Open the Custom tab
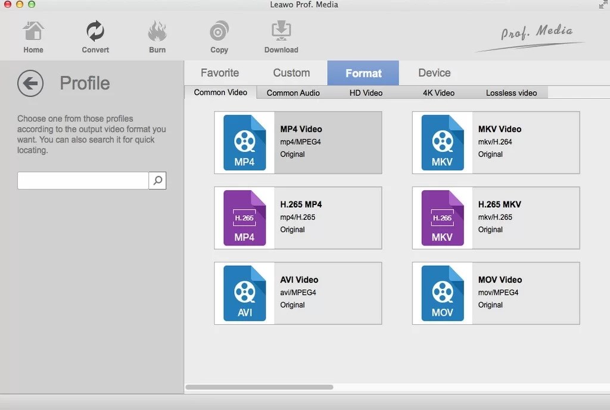The width and height of the screenshot is (610, 410). [291, 73]
